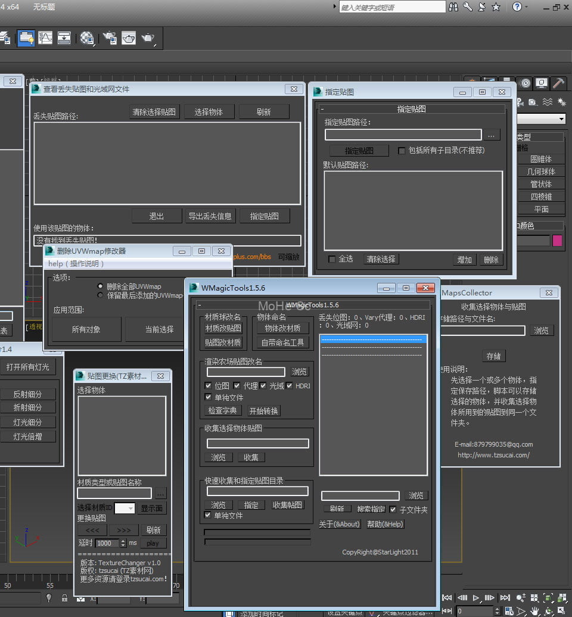The image size is (572, 617).
Task: Open 'help (操作说明)' menu
Action: coord(76,263)
